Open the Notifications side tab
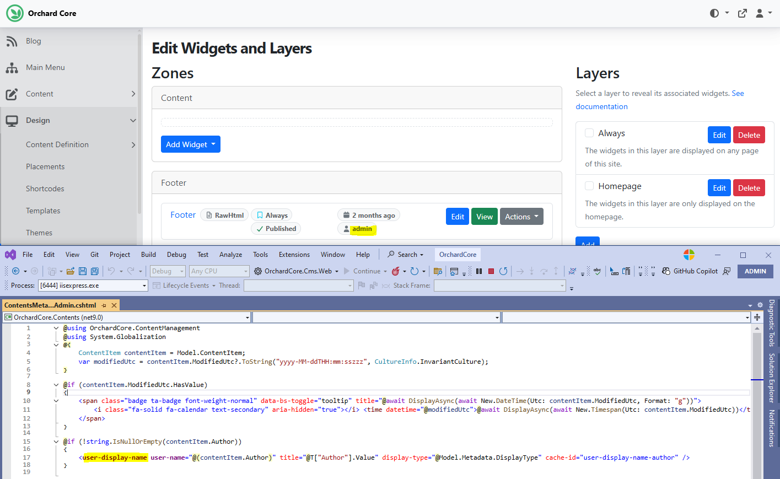This screenshot has width=780, height=479. pyautogui.click(x=772, y=428)
